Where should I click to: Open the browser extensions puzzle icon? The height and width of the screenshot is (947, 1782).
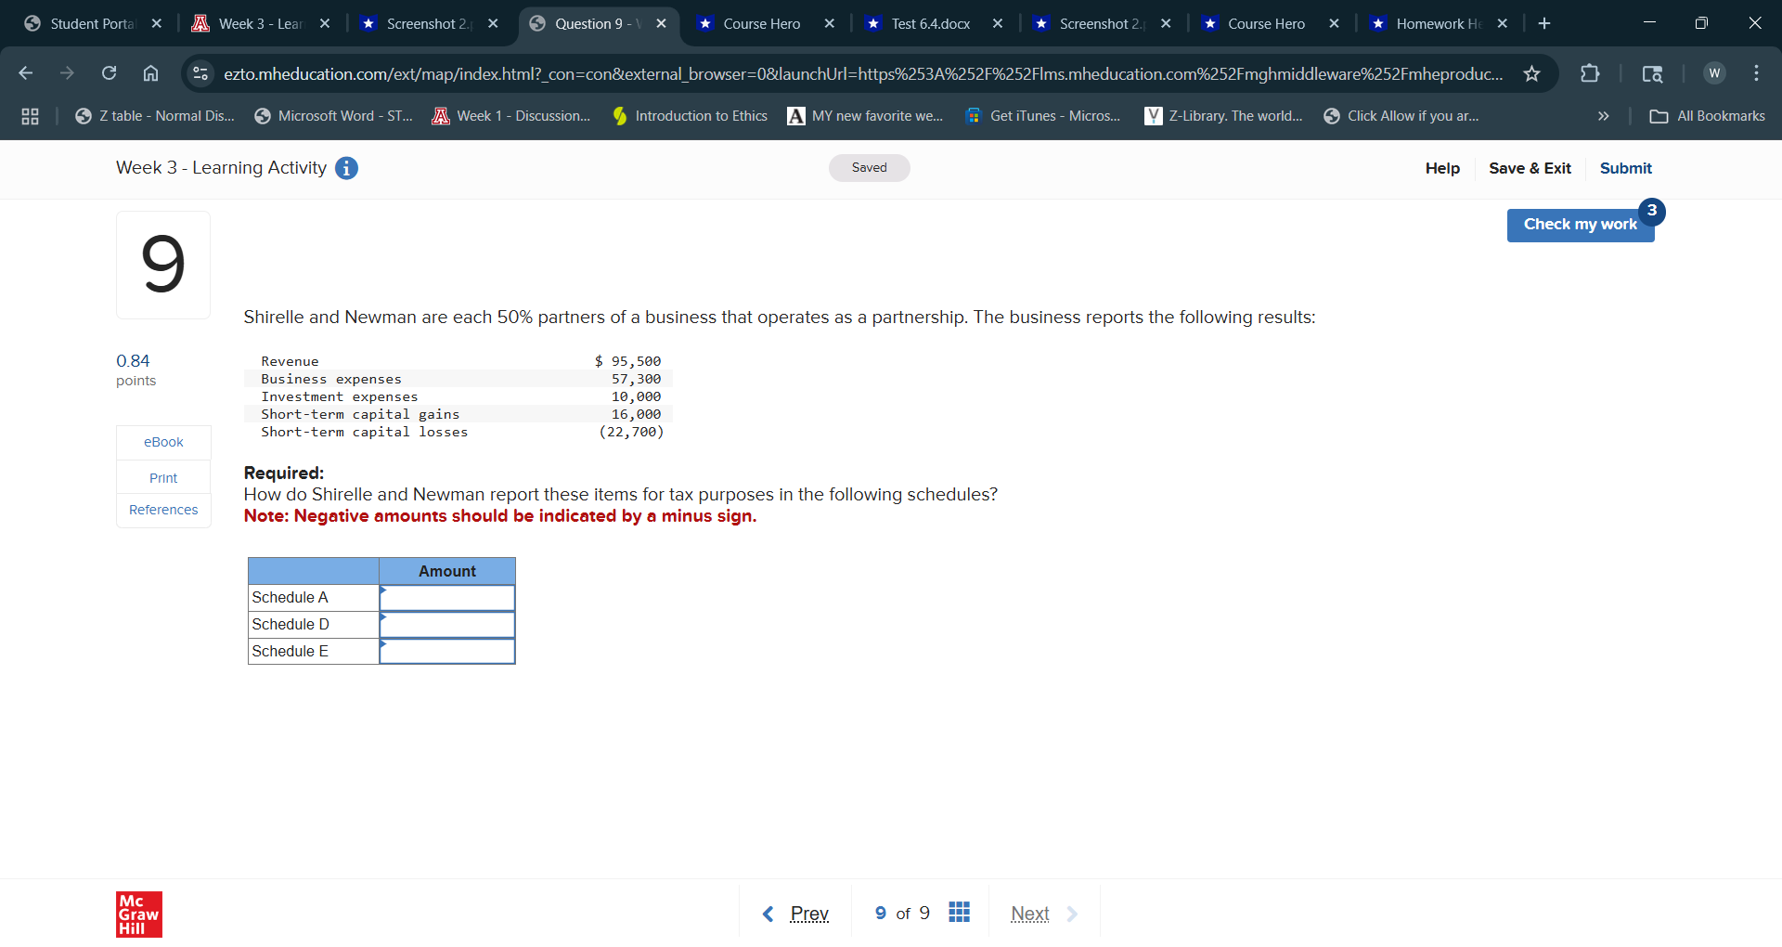(1590, 73)
